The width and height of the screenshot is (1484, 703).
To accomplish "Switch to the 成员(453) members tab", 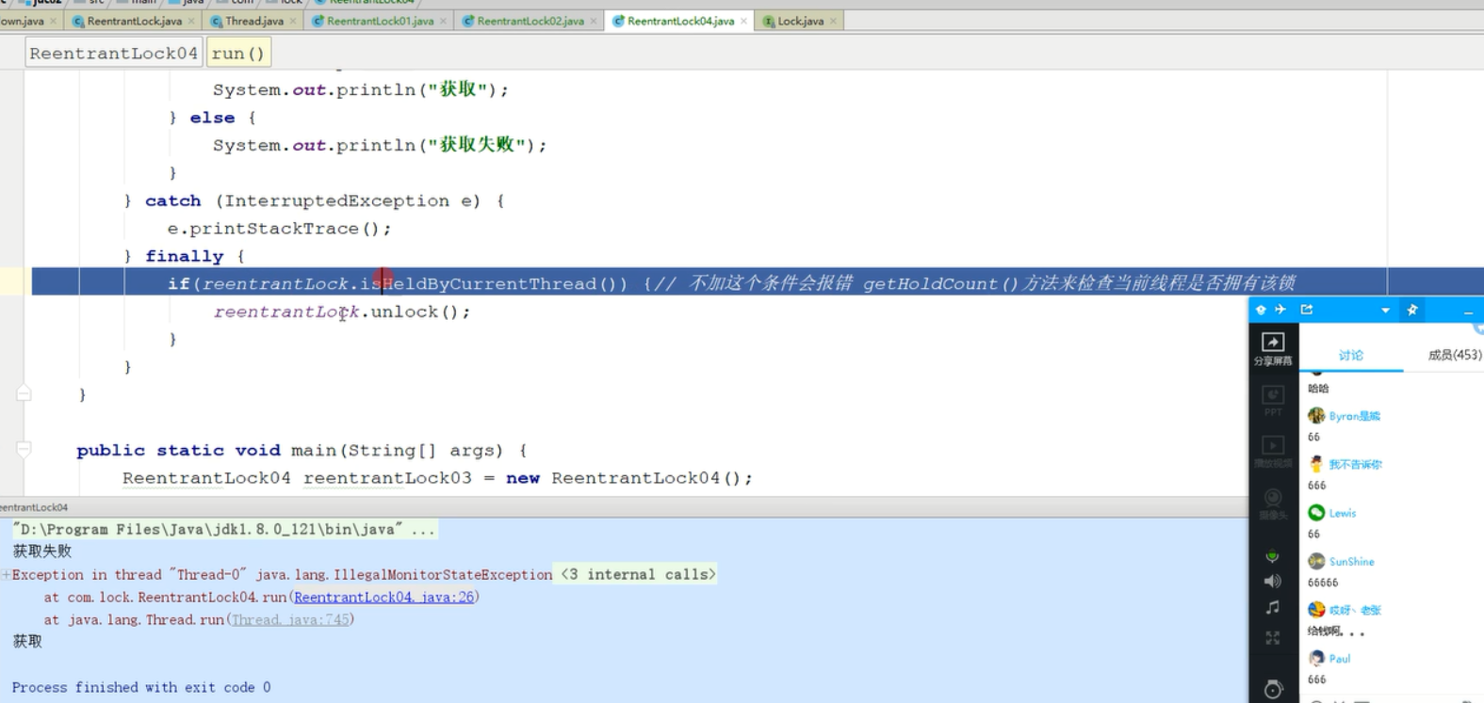I will point(1454,355).
